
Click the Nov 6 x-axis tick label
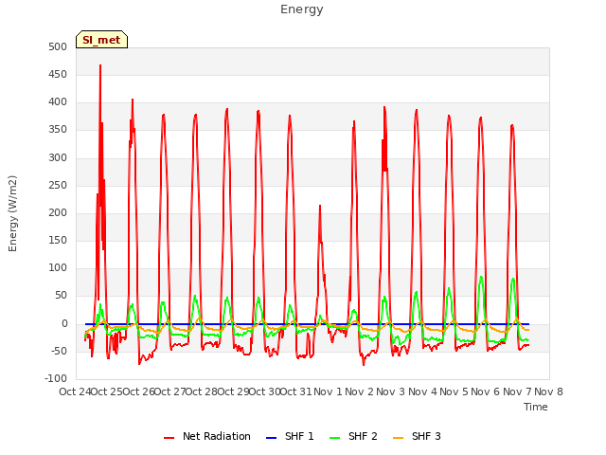tap(486, 391)
